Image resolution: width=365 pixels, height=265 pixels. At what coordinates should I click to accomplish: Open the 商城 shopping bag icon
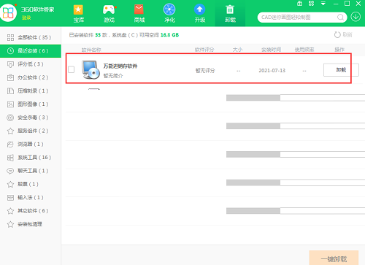point(139,10)
